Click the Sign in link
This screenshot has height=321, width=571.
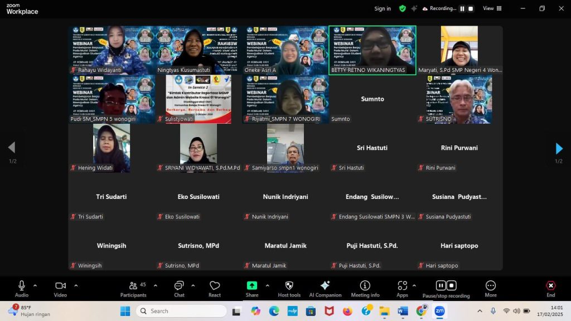[x=383, y=8]
